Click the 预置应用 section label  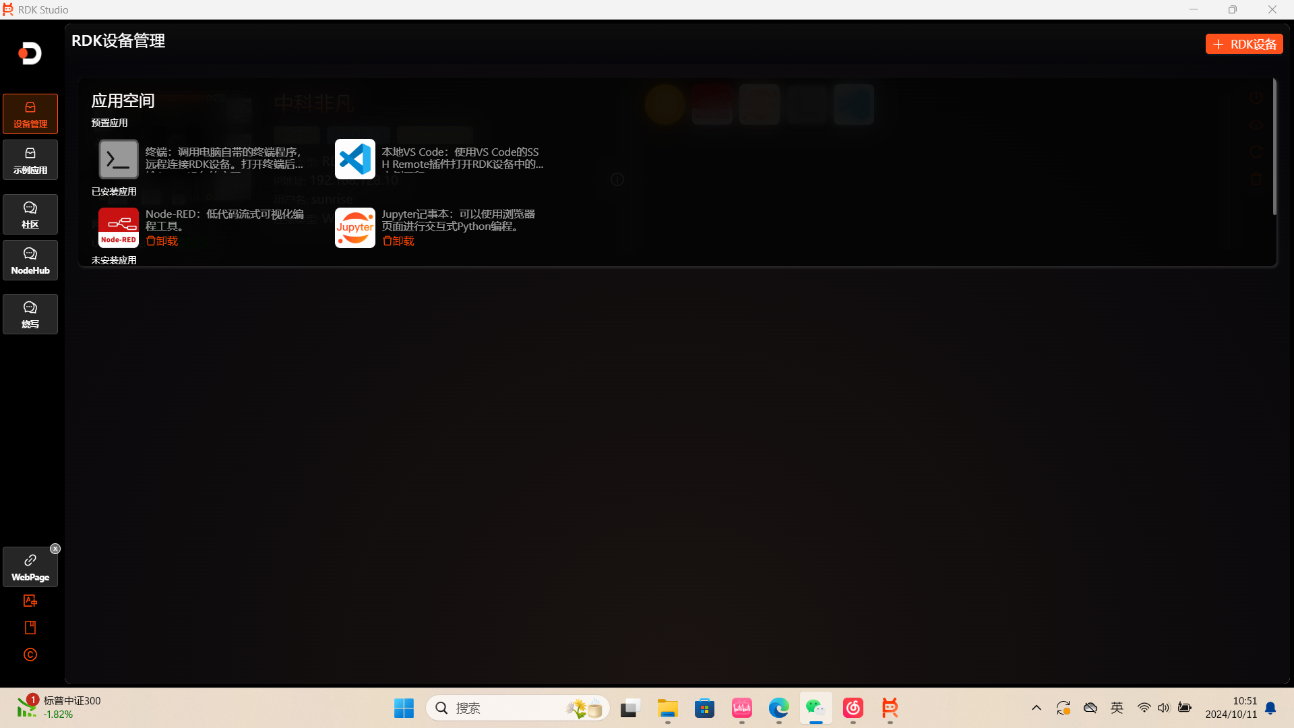click(110, 123)
